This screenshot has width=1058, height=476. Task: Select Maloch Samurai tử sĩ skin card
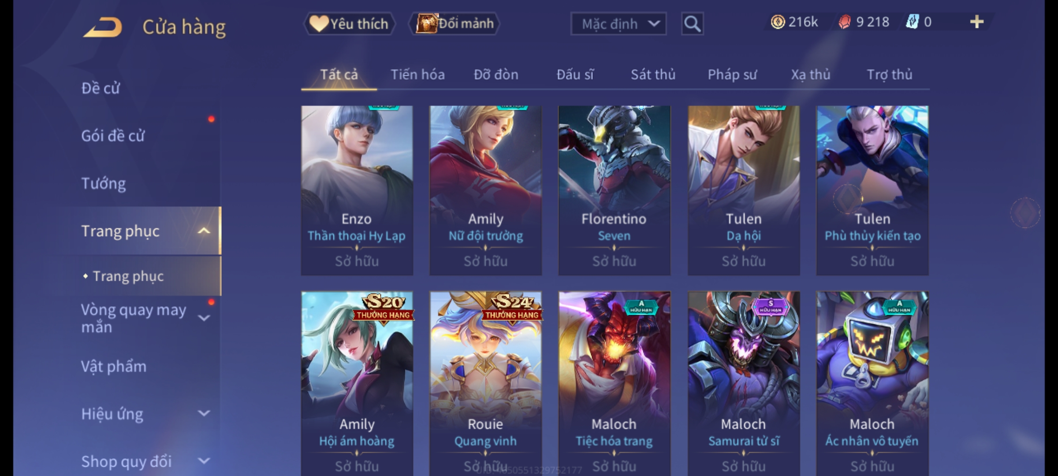743,383
